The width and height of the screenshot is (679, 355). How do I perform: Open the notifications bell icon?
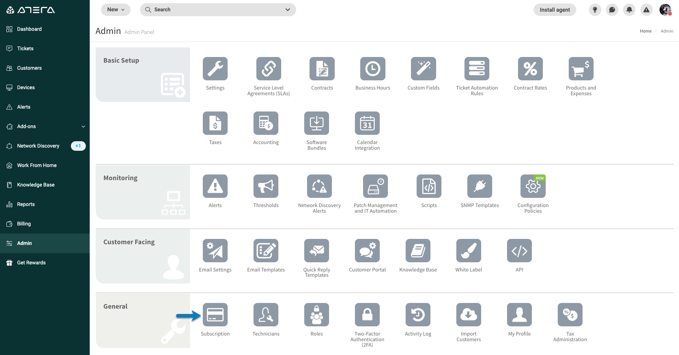tap(629, 10)
